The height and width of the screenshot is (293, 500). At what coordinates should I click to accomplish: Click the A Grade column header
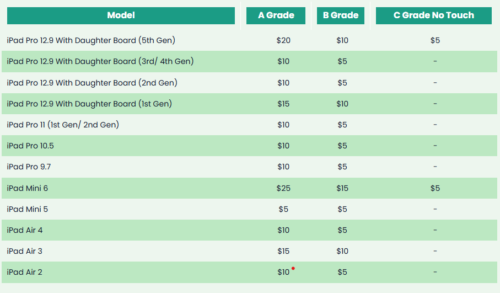pyautogui.click(x=276, y=15)
